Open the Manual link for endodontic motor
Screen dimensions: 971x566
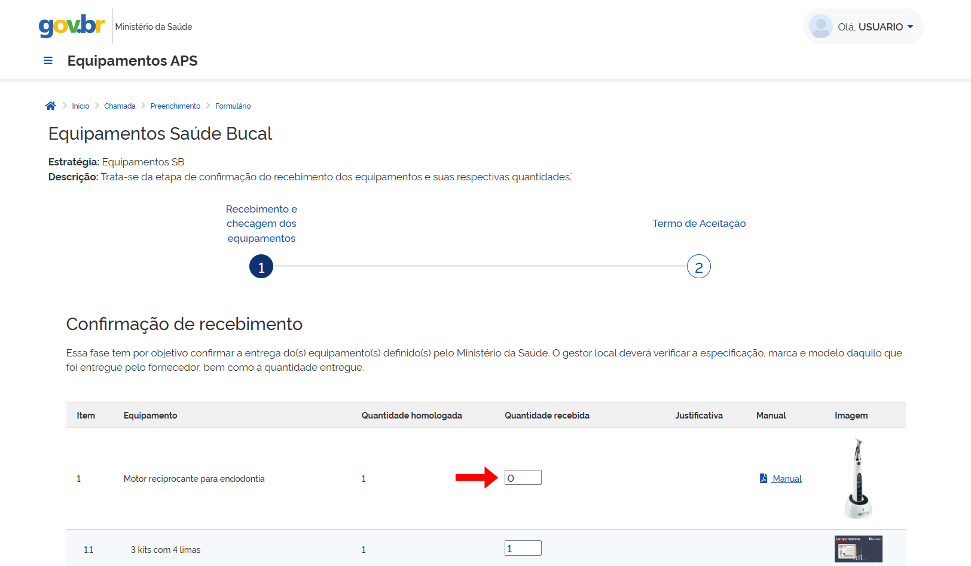[x=786, y=479]
